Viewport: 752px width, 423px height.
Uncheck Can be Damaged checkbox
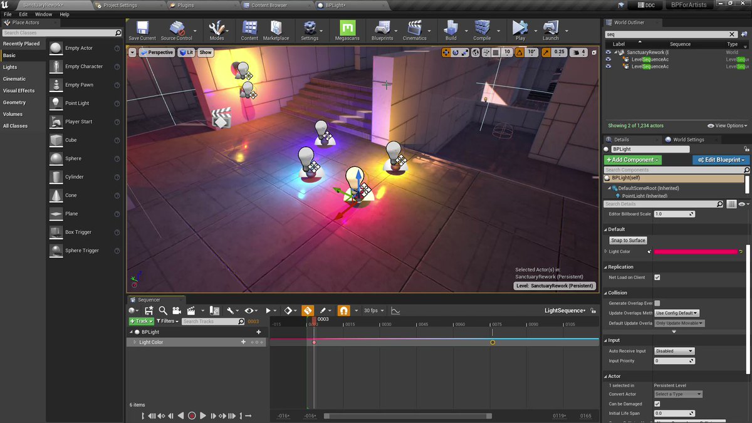point(657,404)
